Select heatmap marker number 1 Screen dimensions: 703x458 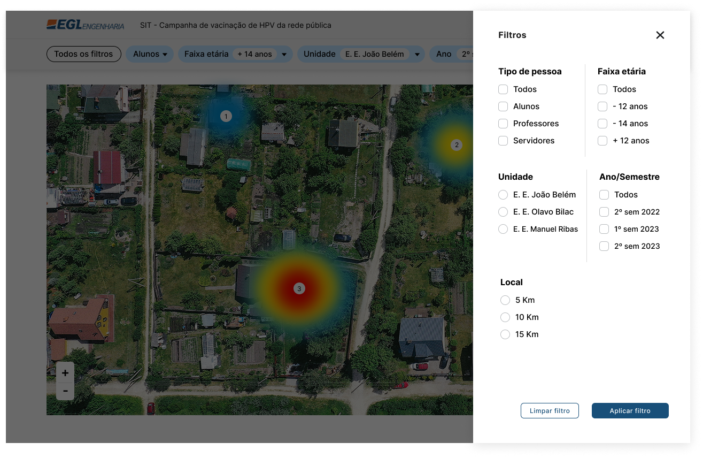(x=226, y=116)
